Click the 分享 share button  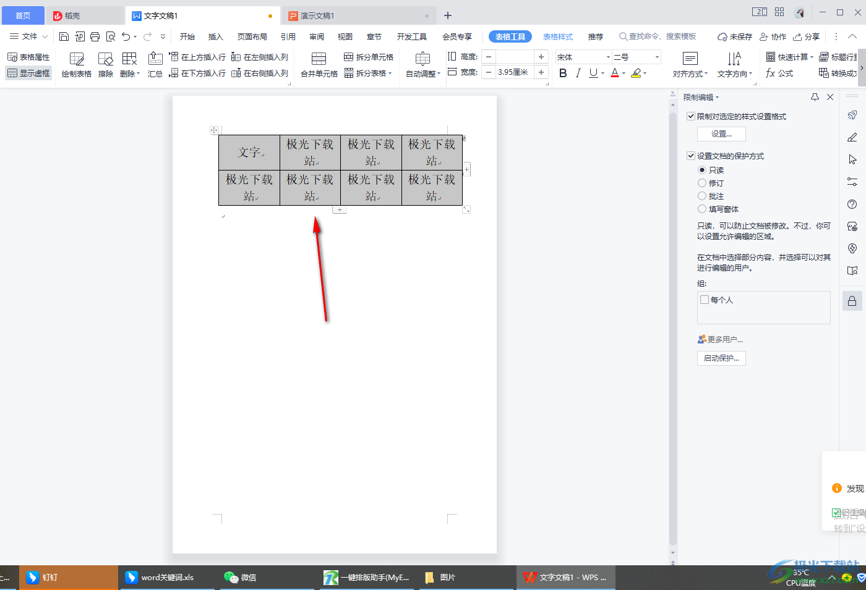[807, 36]
